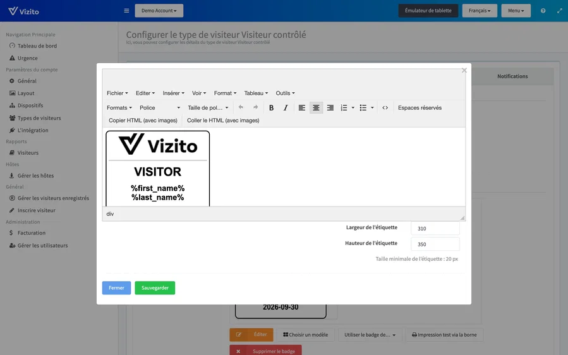Click Choisir un modèle button
Viewport: 568px width, 355px height.
pyautogui.click(x=306, y=335)
